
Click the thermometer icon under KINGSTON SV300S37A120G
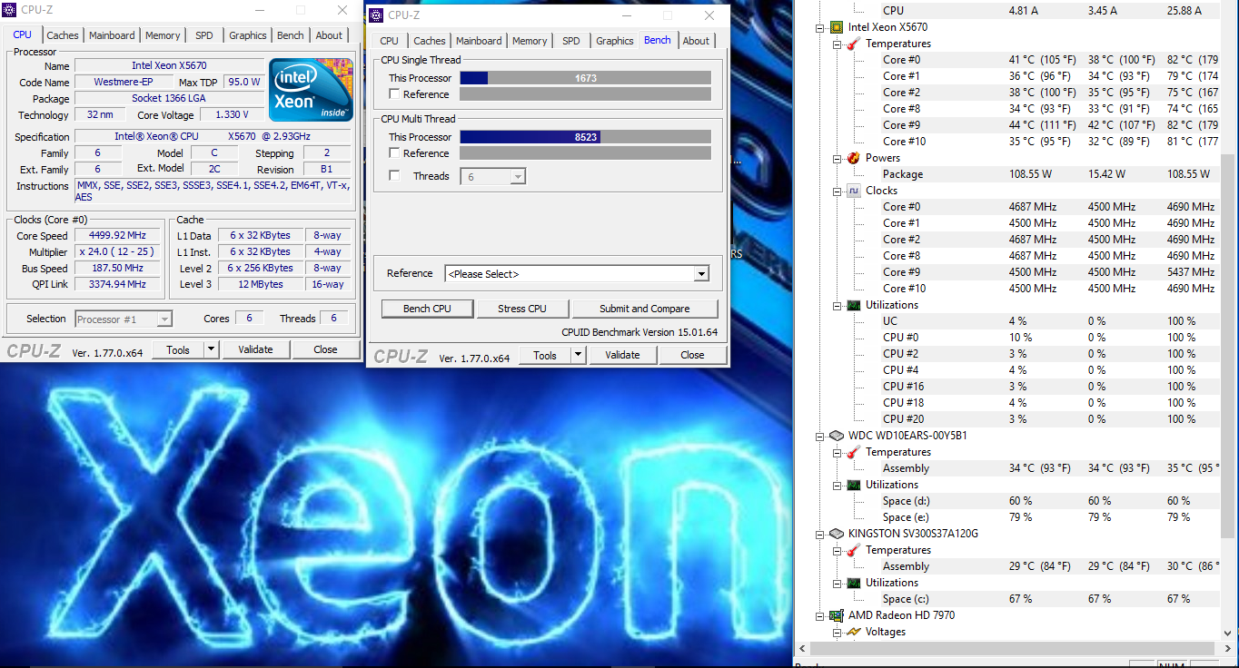coord(853,550)
